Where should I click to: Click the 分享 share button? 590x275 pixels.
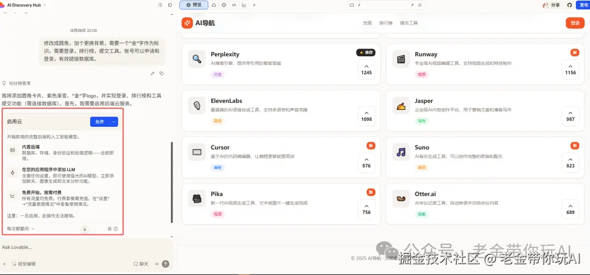pyautogui.click(x=551, y=5)
